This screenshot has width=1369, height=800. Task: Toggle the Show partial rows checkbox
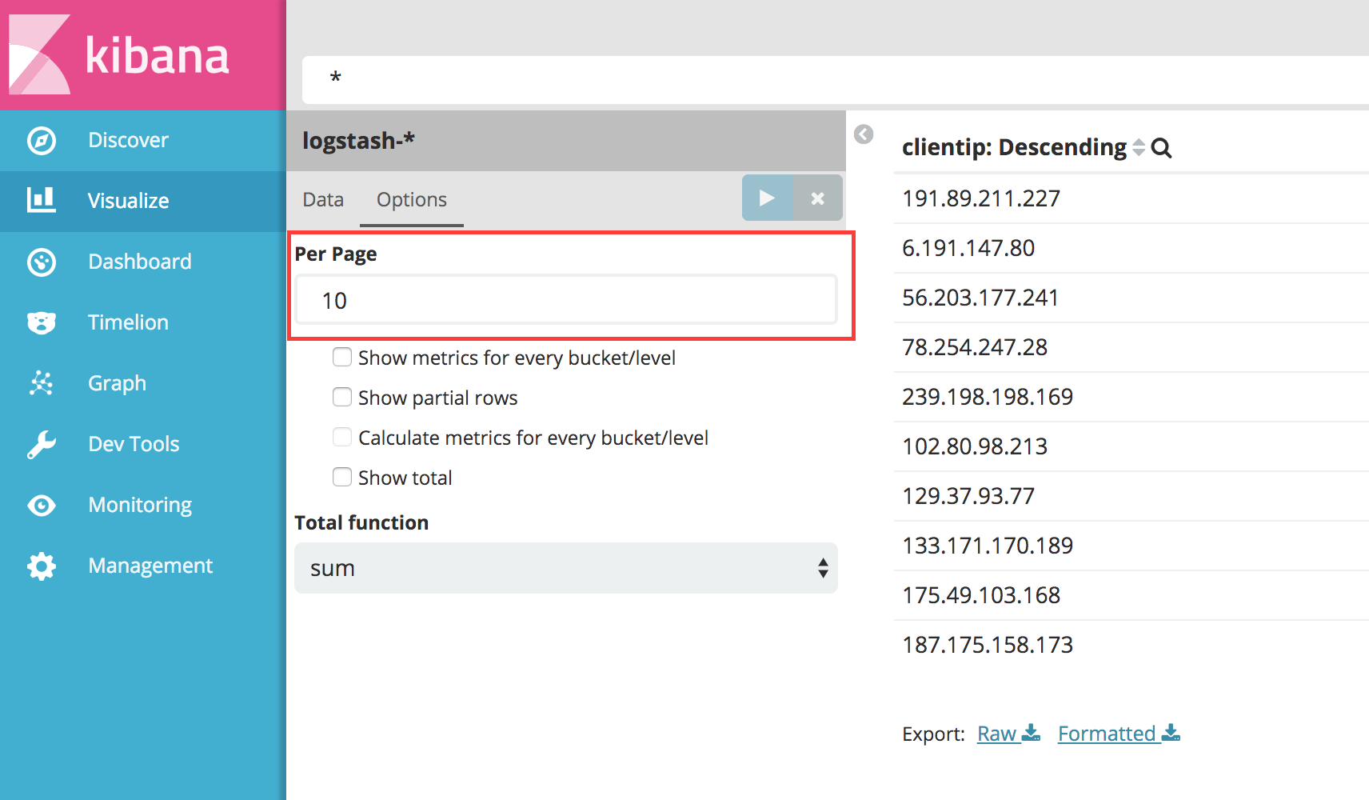(342, 397)
